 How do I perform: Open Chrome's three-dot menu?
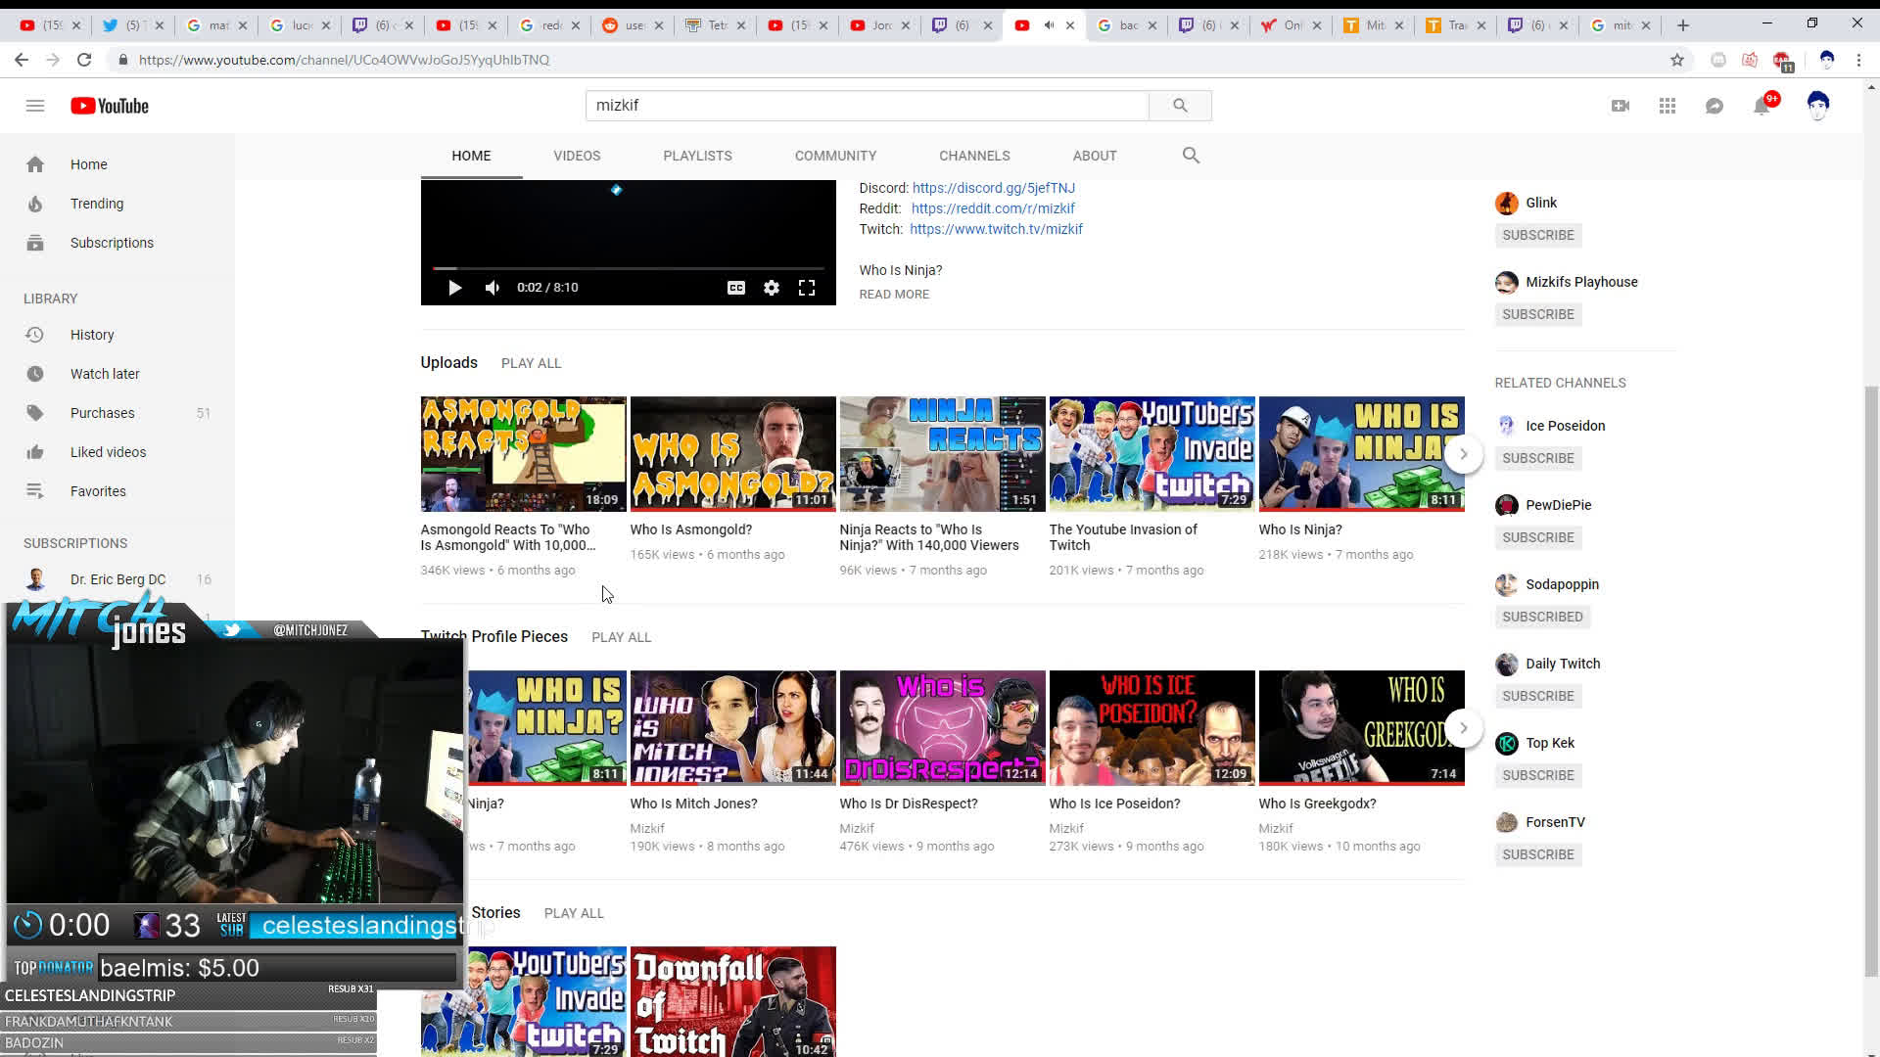(1858, 60)
